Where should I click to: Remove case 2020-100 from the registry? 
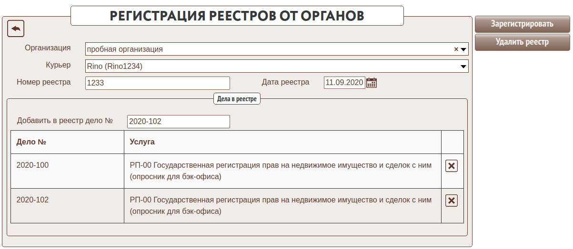[x=452, y=166]
